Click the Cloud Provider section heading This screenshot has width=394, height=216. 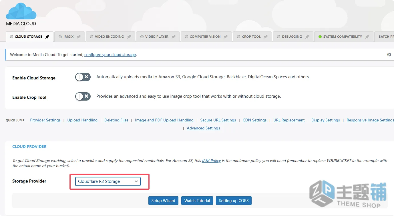tap(29, 147)
